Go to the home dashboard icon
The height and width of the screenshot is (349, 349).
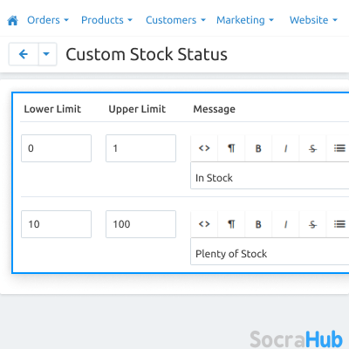(x=12, y=21)
